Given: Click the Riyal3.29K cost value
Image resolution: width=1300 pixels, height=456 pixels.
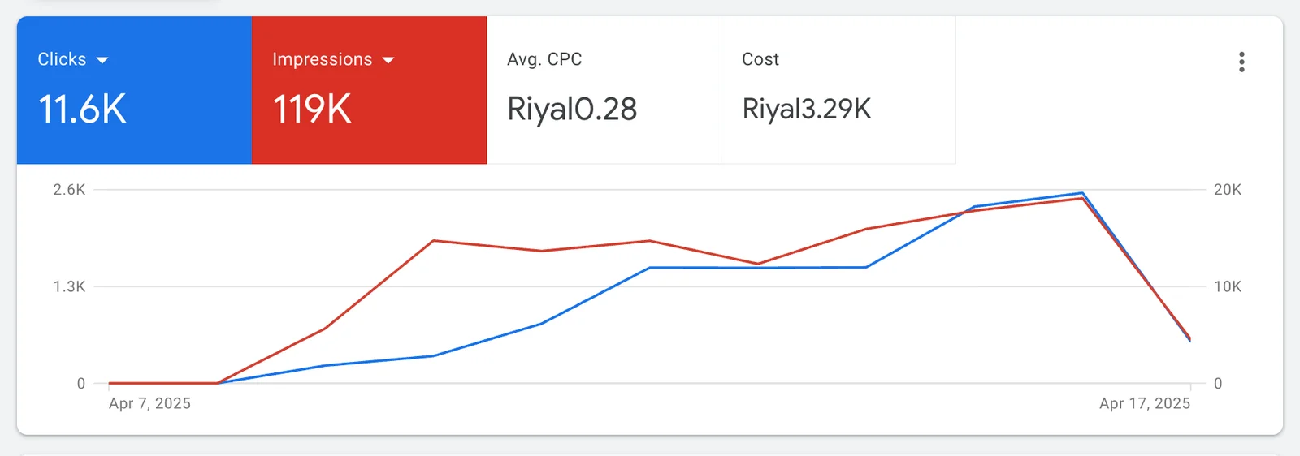Looking at the screenshot, I should [807, 110].
